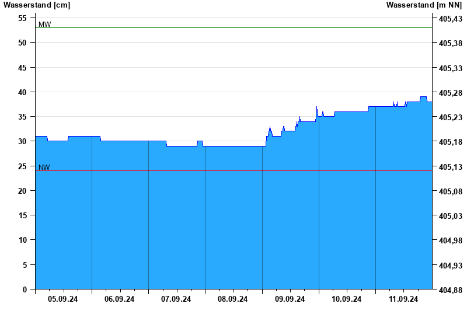Click the right axis value 405,28
This screenshot has height=321, width=467.
click(451, 93)
